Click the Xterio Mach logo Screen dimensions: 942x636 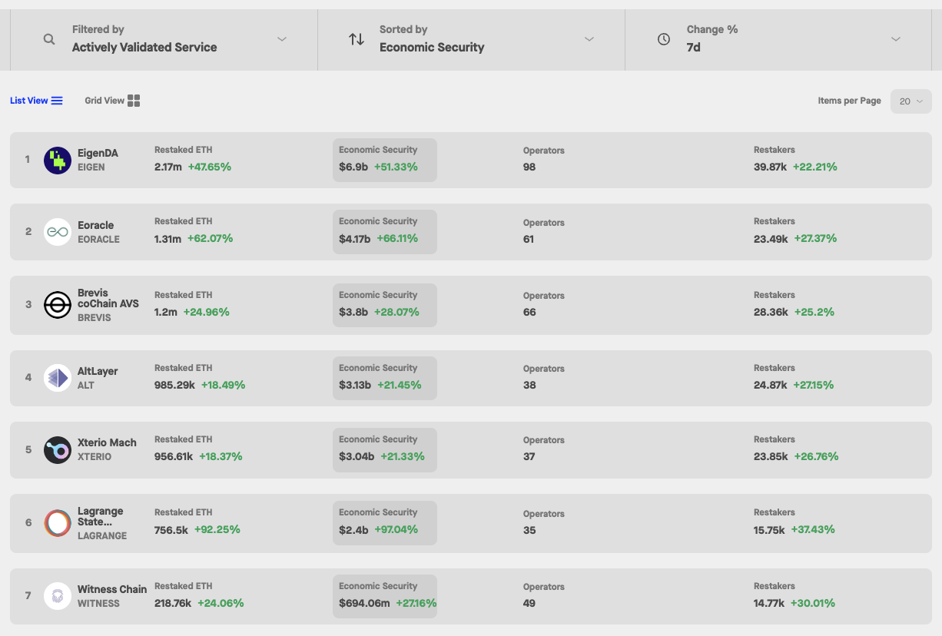[x=58, y=450]
